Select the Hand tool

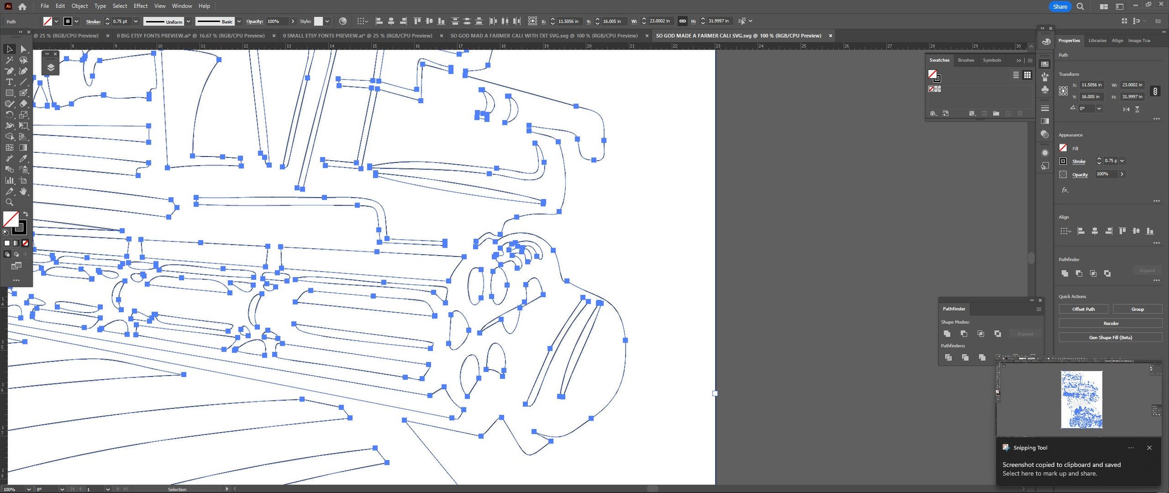coord(23,192)
